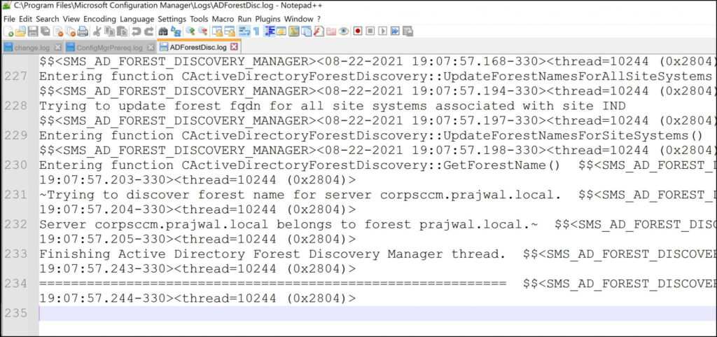Open the View menu
The image size is (717, 337).
(71, 19)
